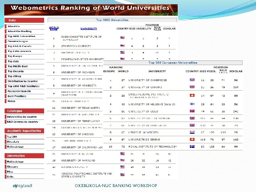
Task: Open R&D Centres by country
Action: point(22,122)
